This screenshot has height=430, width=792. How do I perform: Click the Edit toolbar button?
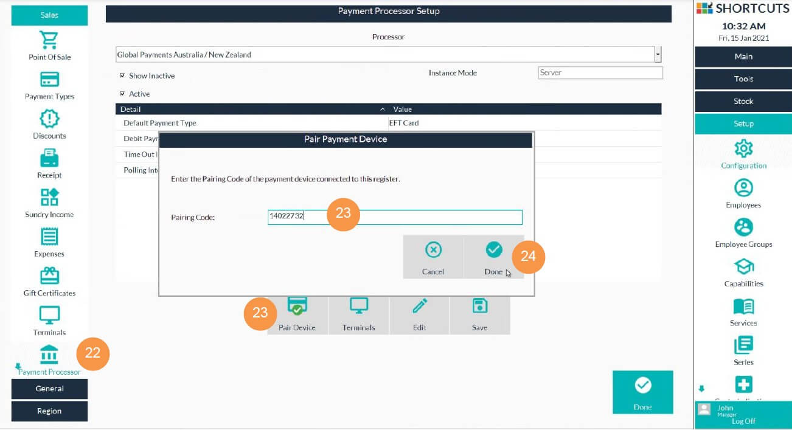pyautogui.click(x=419, y=315)
